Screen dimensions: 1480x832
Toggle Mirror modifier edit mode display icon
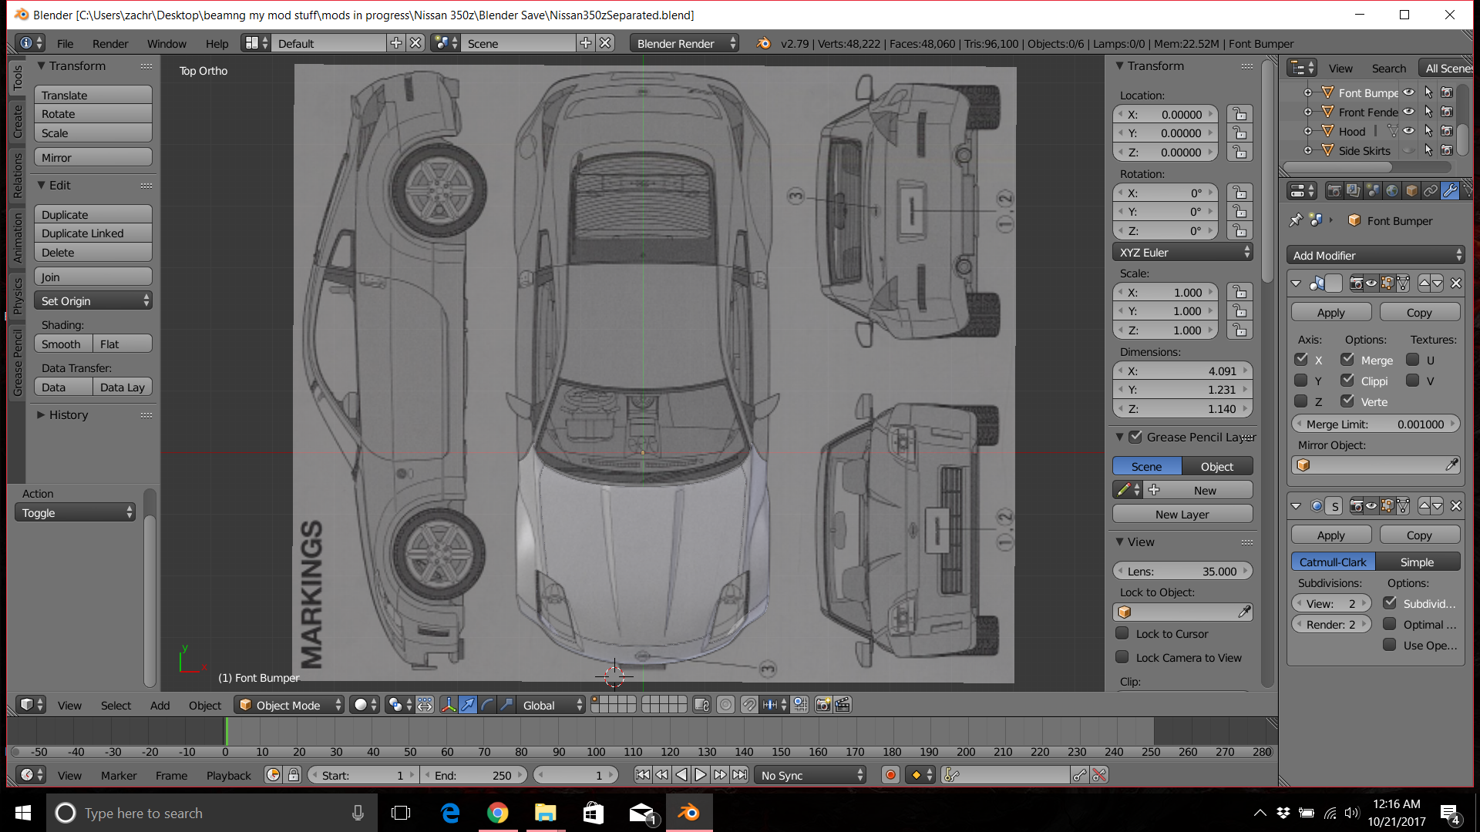[1387, 283]
